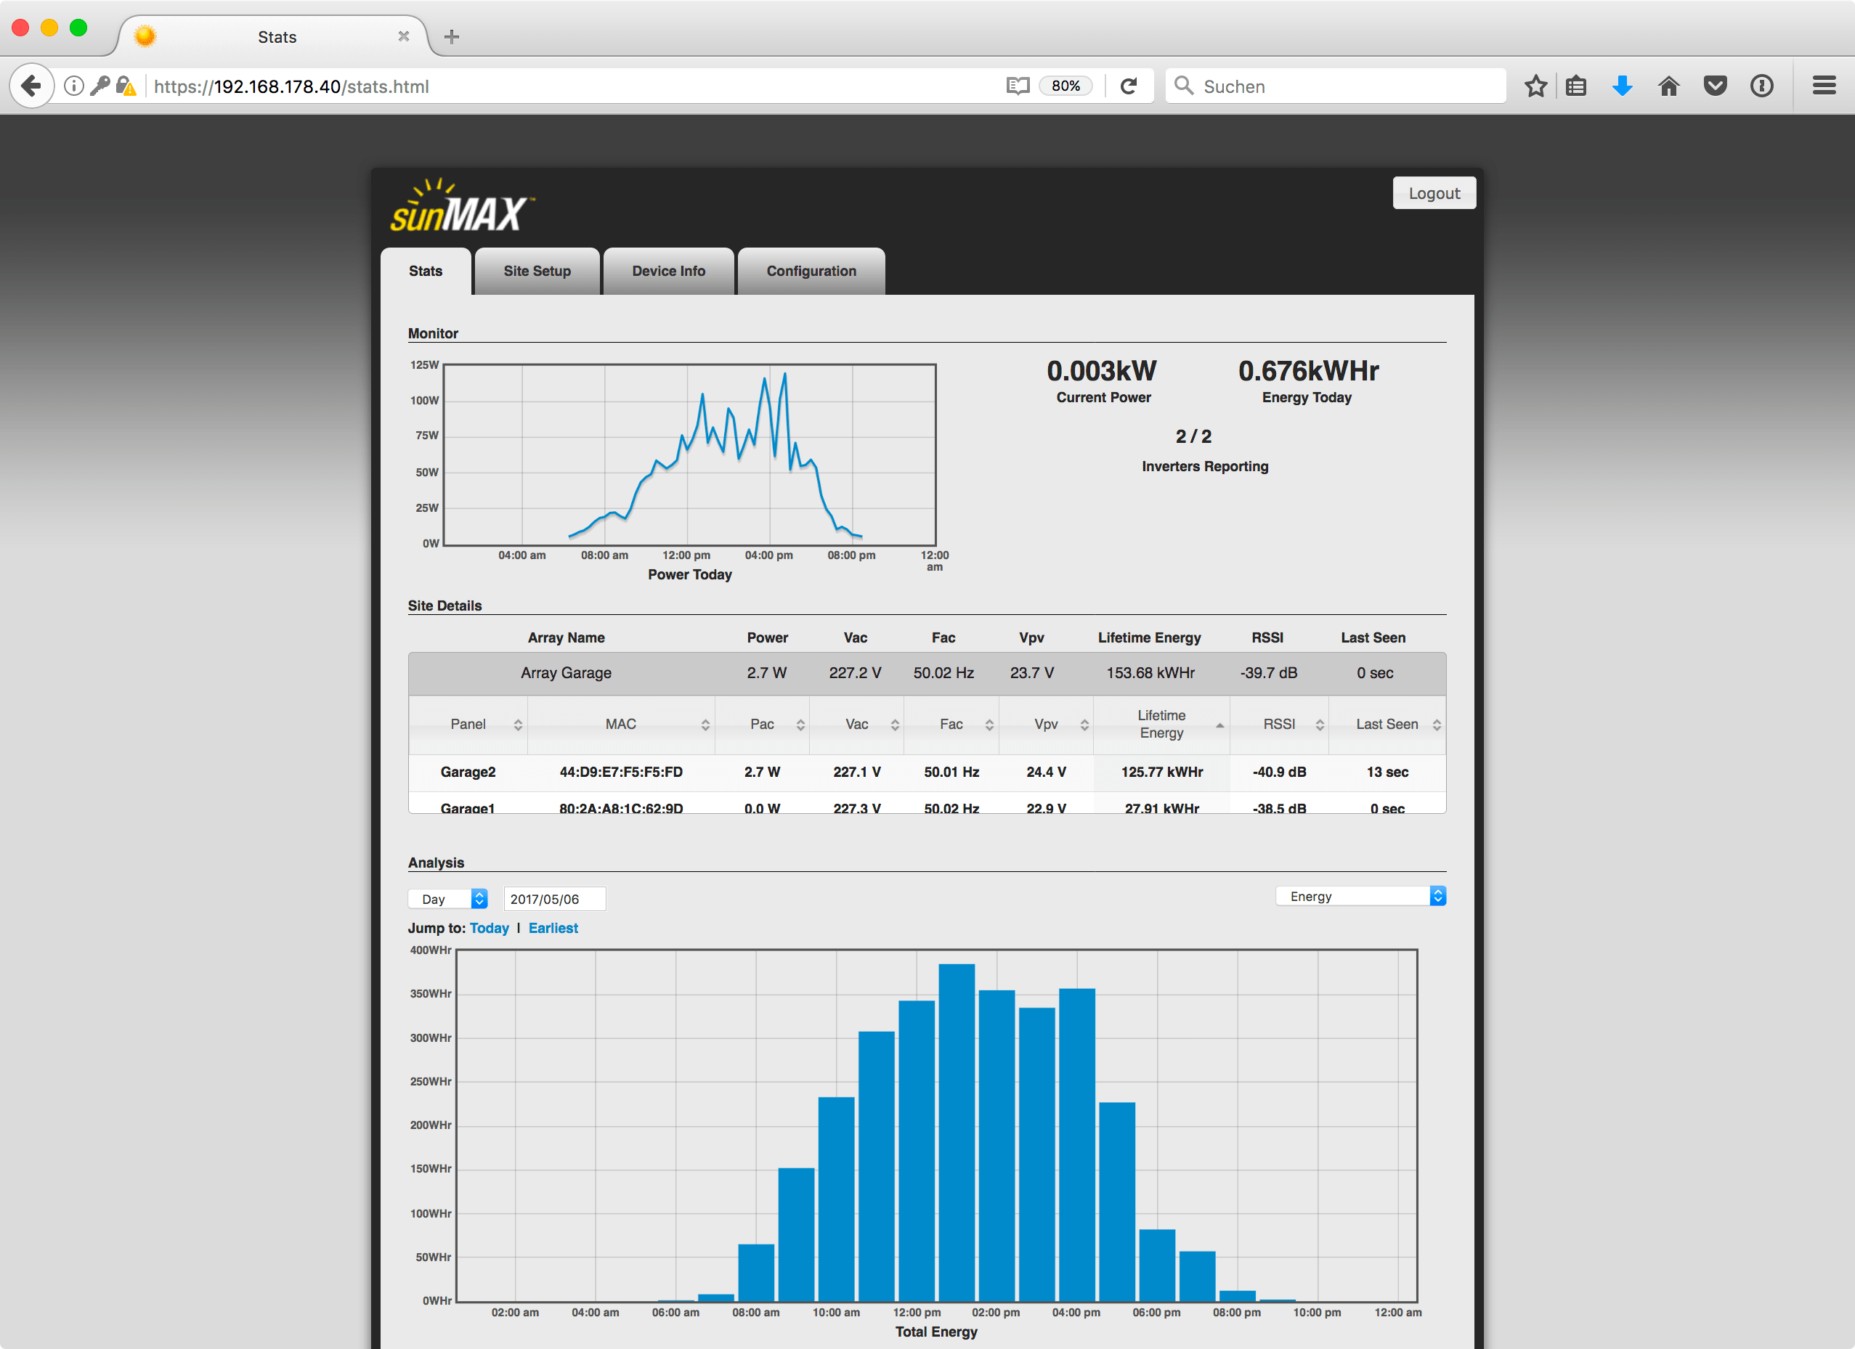Screen dimensions: 1855x1349
Task: Click the 2 / 2 Inverters Reporting value
Action: pos(1193,436)
